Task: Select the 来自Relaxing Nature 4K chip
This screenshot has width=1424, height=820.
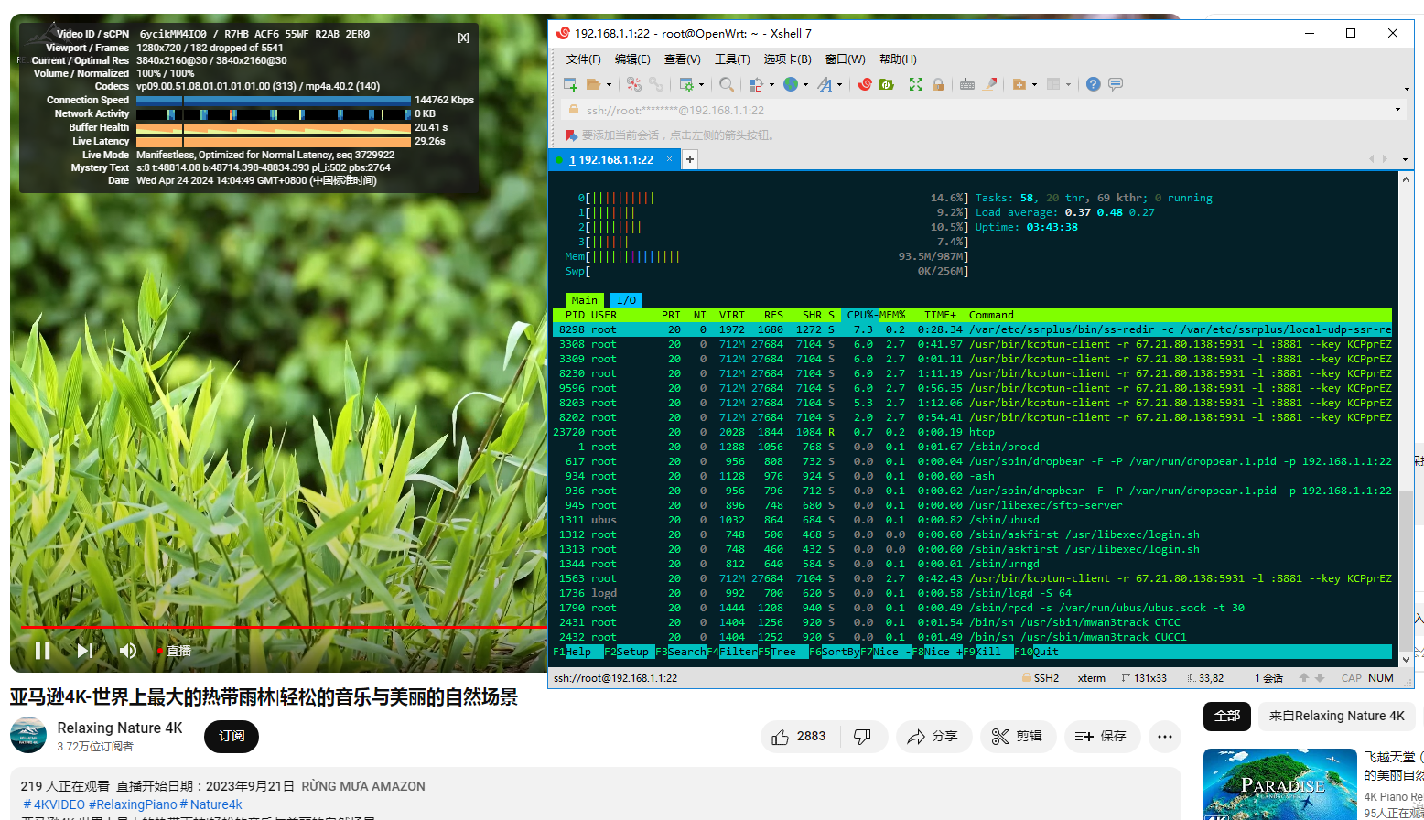Action: (x=1336, y=716)
